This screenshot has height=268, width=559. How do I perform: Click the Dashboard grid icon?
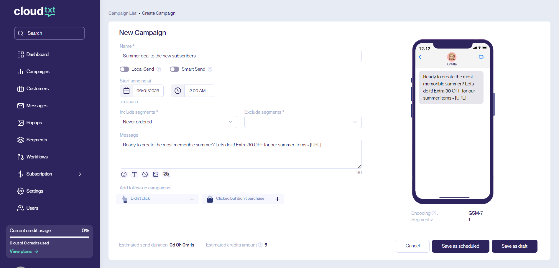tap(21, 54)
